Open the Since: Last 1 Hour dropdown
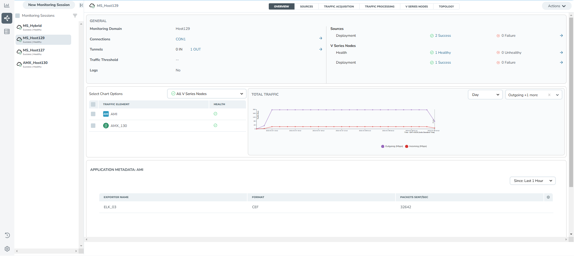 532,181
